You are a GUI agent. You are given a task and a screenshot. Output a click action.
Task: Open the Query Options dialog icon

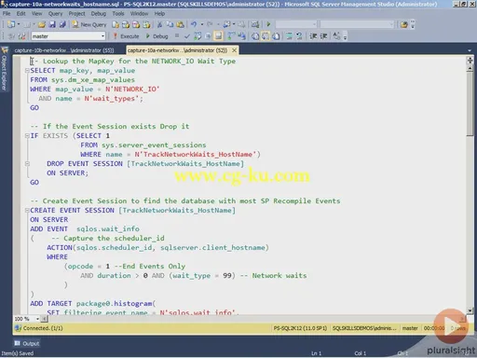208,36
